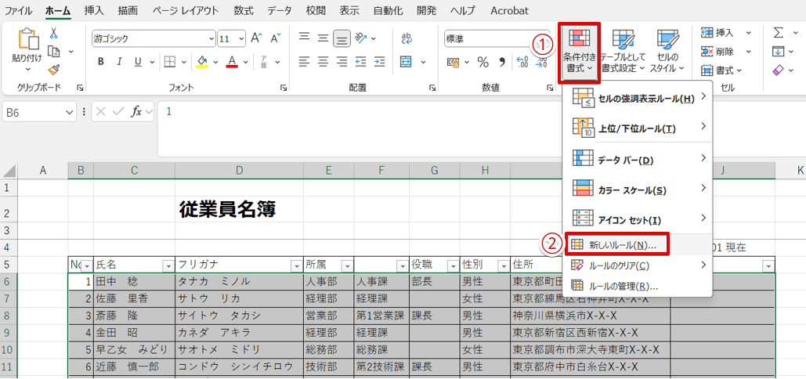
Task: Choose 上位/下位ルール menu item
Action: tap(638, 128)
